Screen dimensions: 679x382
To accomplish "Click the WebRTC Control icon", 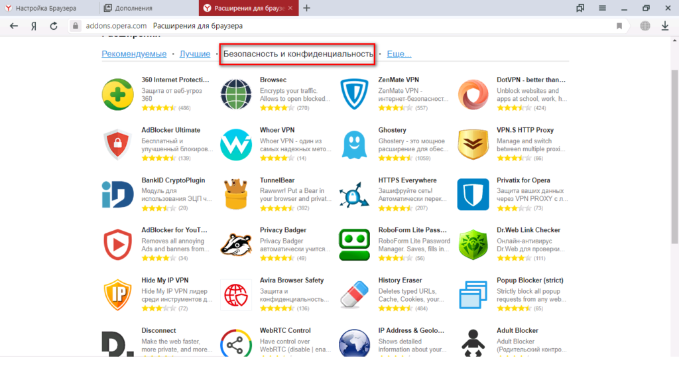I will pyautogui.click(x=236, y=343).
